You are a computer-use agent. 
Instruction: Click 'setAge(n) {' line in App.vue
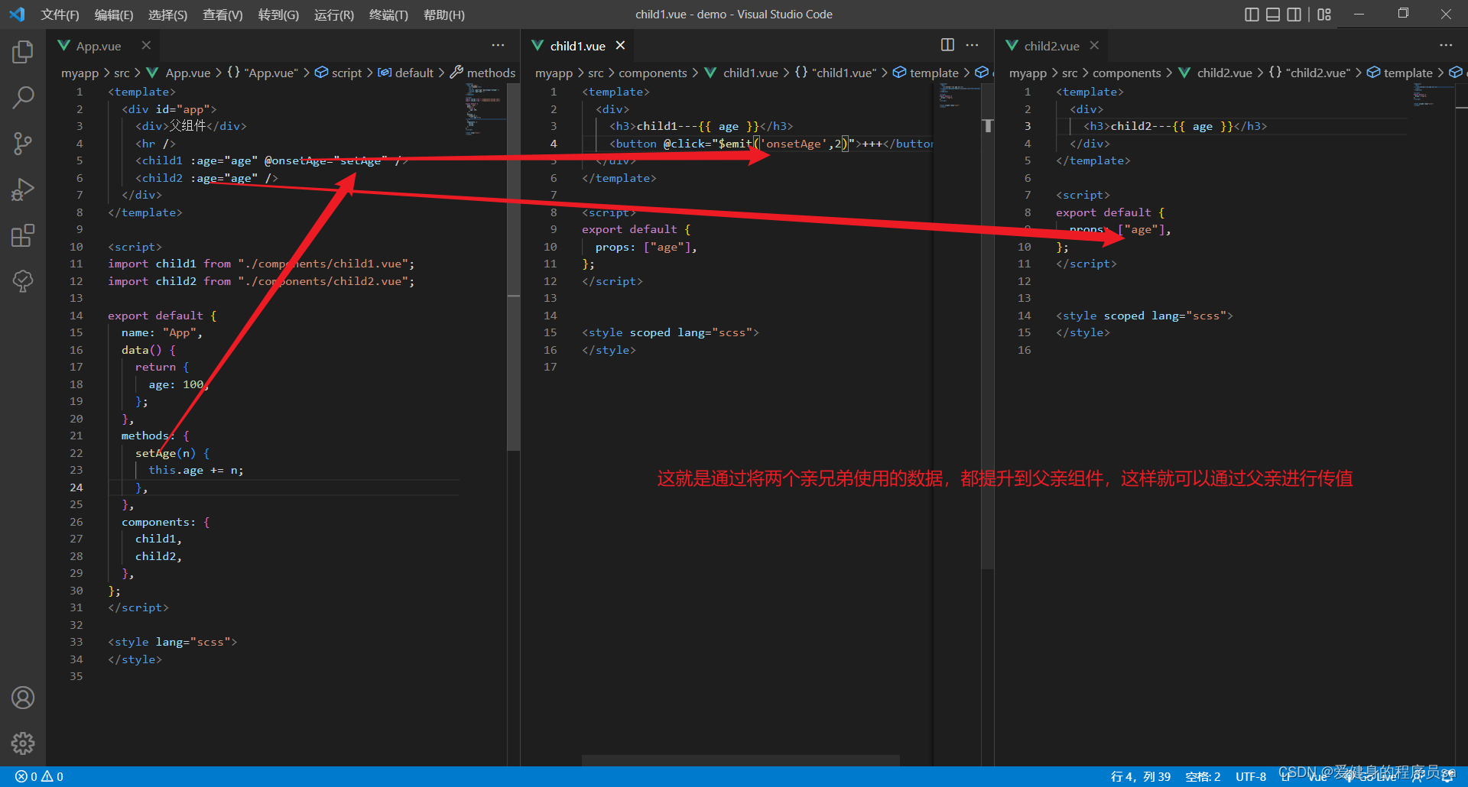[x=172, y=453]
